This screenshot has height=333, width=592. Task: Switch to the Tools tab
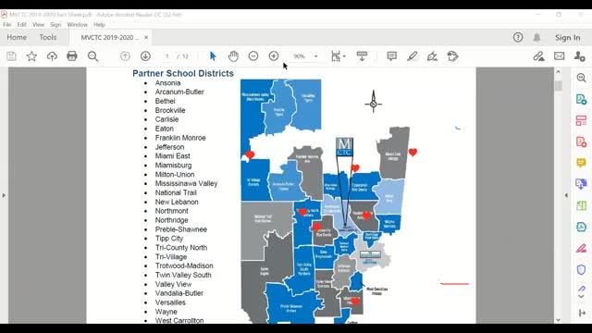[x=48, y=37]
